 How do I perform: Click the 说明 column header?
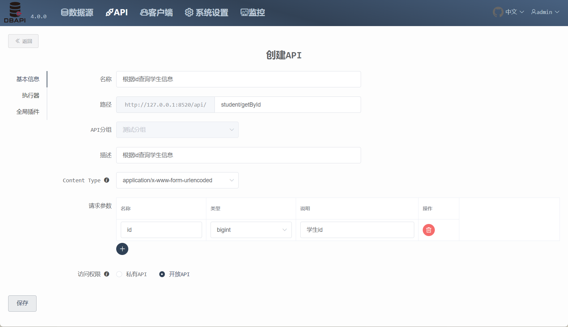[305, 208]
